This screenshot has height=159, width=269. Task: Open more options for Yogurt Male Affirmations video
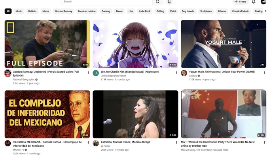[x=264, y=72]
